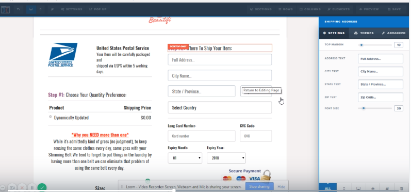The width and height of the screenshot is (411, 192).
Task: Switch to desktop view icon in top toolbar
Action: (x=31, y=9)
